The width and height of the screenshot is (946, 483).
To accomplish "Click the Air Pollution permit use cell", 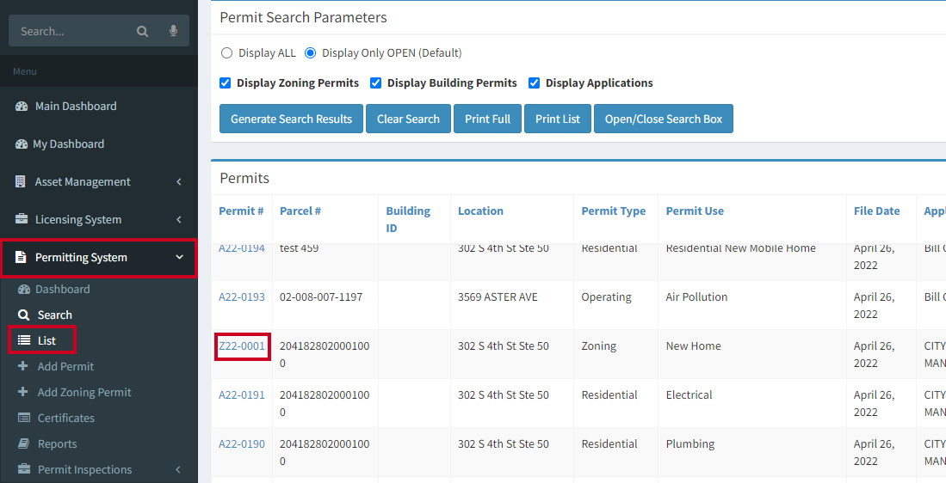I will (x=697, y=297).
